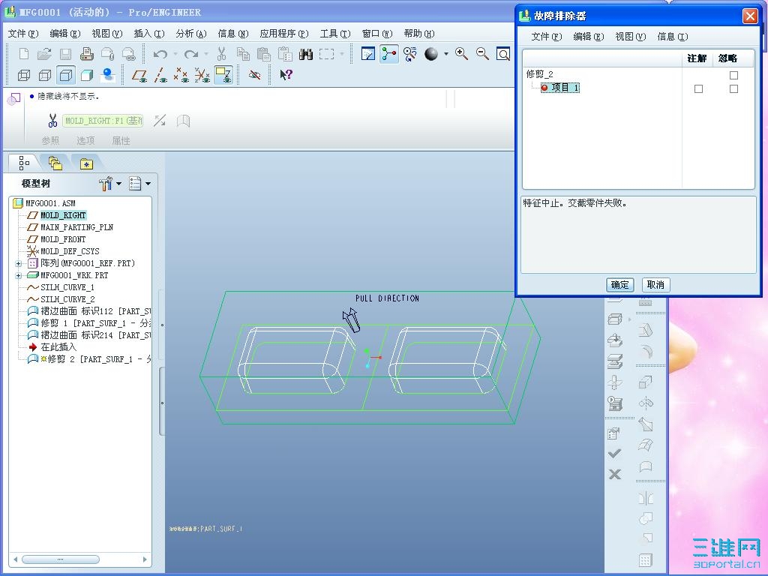The width and height of the screenshot is (768, 576).
Task: Select No Hidden display style icon
Action: click(x=66, y=76)
